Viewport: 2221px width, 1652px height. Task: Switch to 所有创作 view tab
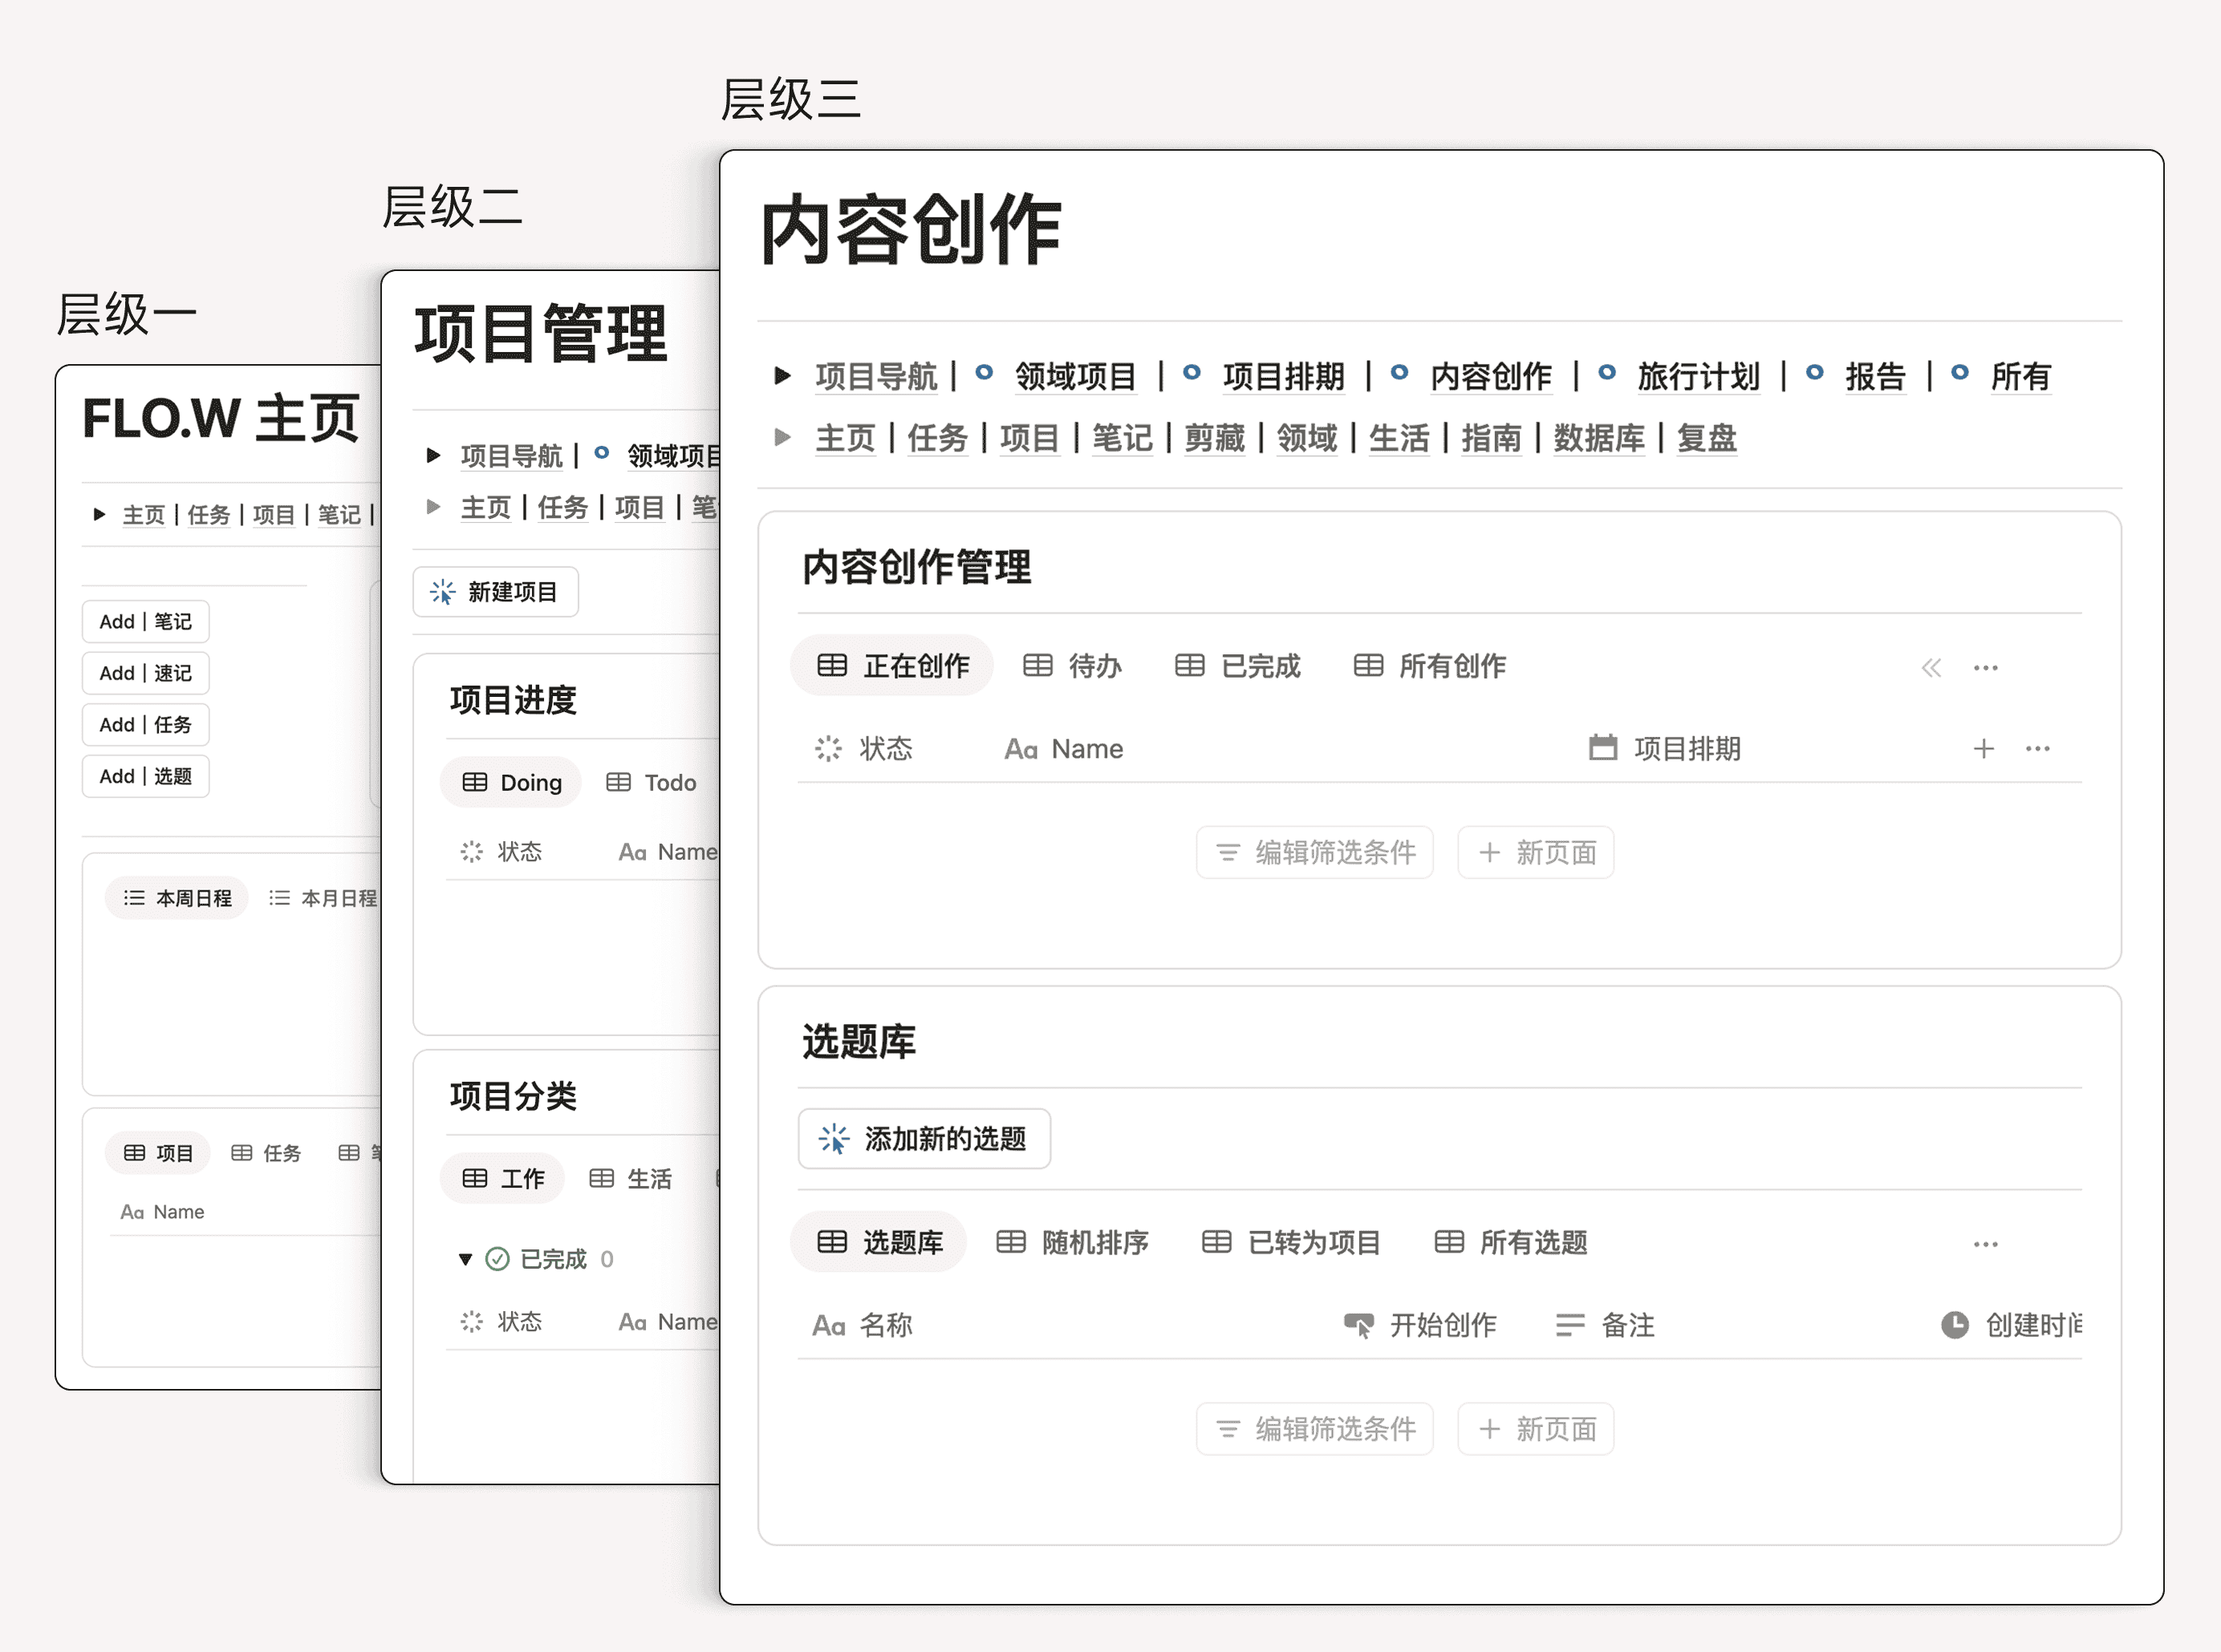tap(1428, 665)
